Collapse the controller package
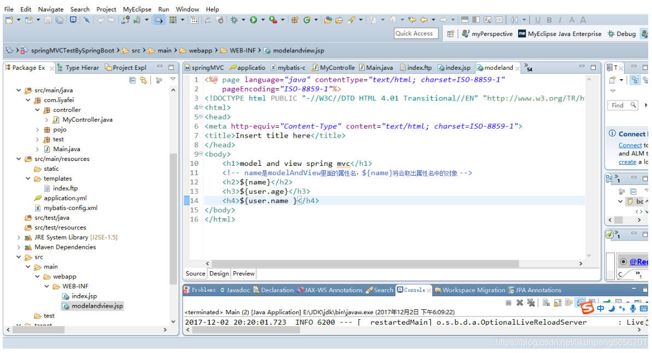 click(37, 110)
